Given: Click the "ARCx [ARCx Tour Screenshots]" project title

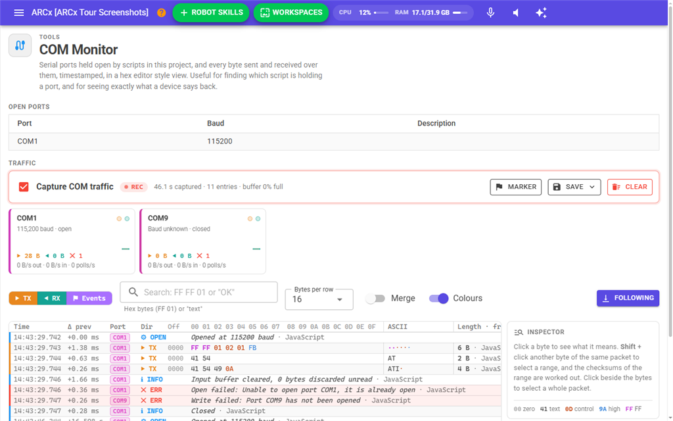Looking at the screenshot, I should coord(89,12).
